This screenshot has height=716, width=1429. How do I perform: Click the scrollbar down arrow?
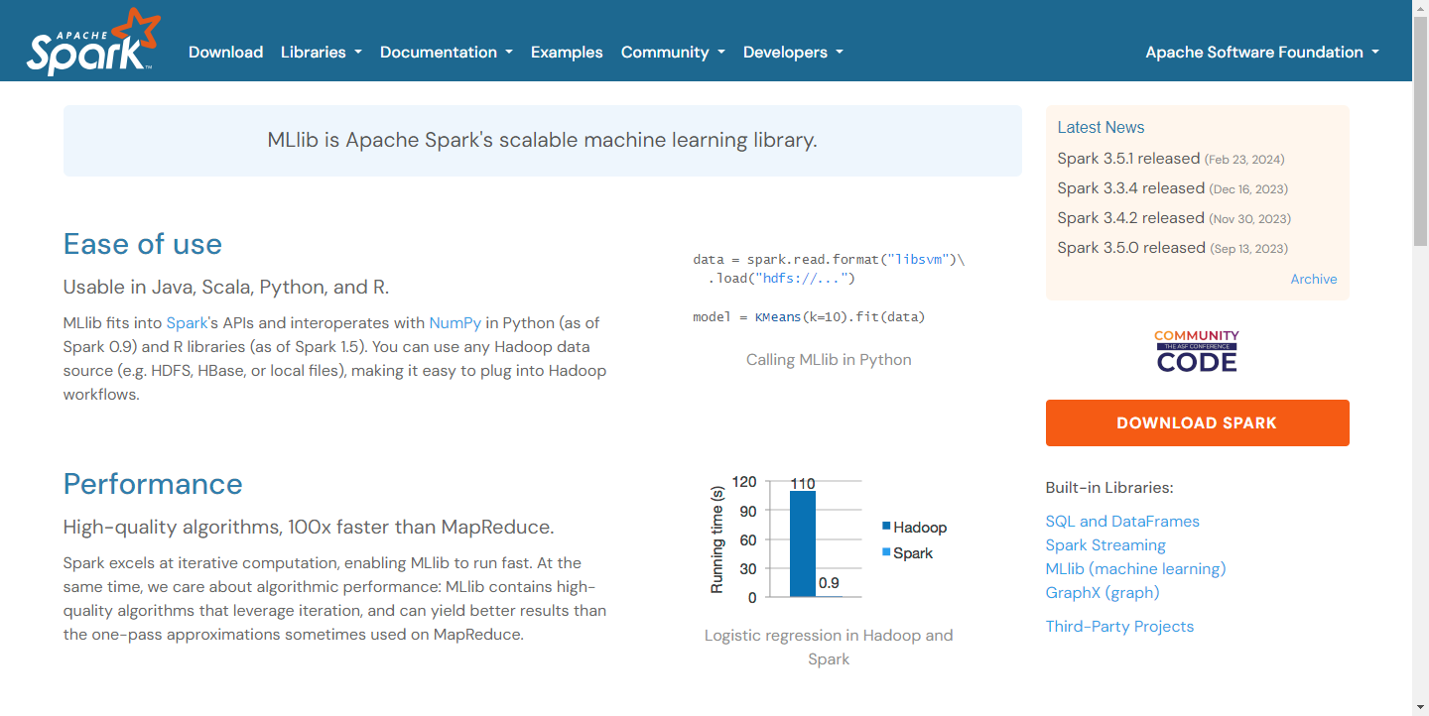point(1420,708)
